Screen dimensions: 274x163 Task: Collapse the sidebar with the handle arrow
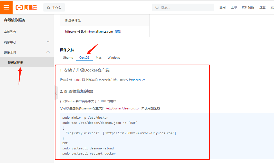[56, 93]
